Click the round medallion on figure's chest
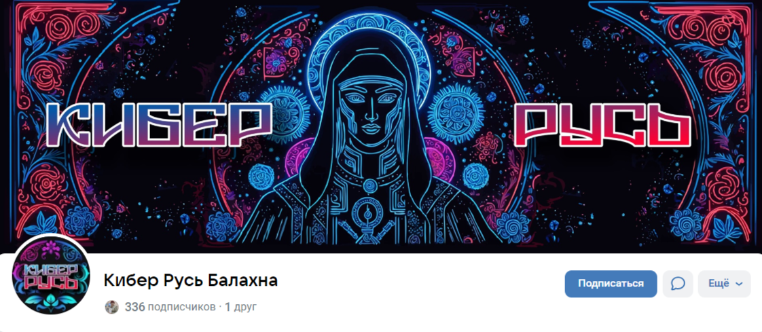This screenshot has width=762, height=332. pyautogui.click(x=370, y=185)
